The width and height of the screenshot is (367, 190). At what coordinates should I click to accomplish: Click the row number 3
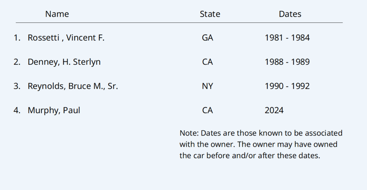[17, 86]
